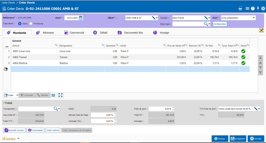Open the date calendar picker icon
266x143 pixels.
pyautogui.click(x=81, y=18)
